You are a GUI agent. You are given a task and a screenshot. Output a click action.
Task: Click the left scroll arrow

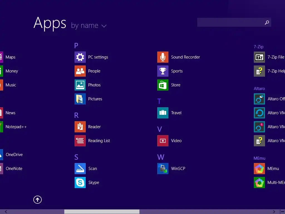pyautogui.click(x=6, y=212)
